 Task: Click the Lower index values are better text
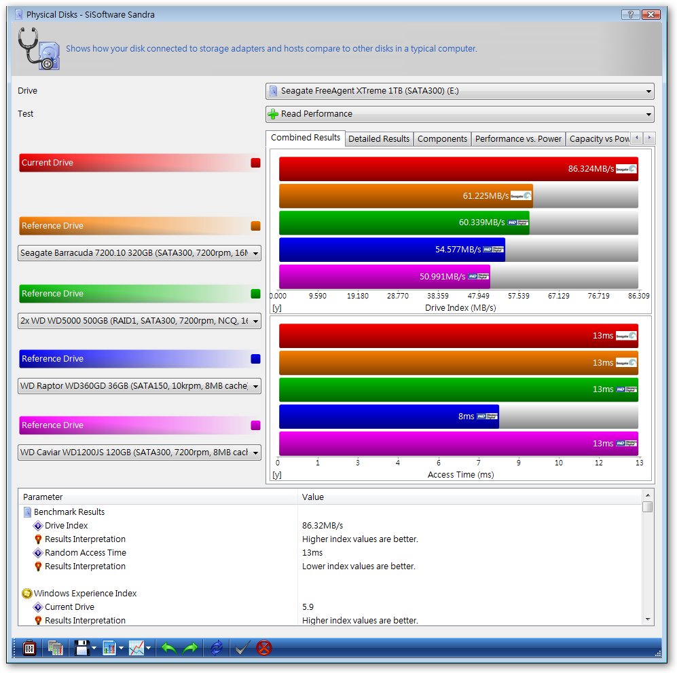tap(359, 566)
